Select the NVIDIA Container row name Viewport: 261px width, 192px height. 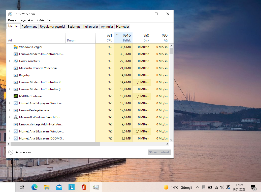tap(31, 96)
